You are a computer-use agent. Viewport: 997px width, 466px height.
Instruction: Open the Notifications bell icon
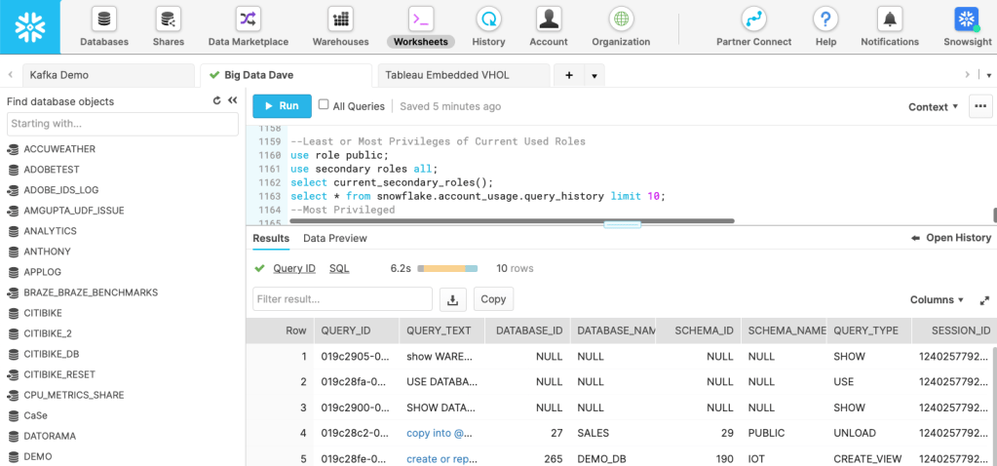pos(890,19)
